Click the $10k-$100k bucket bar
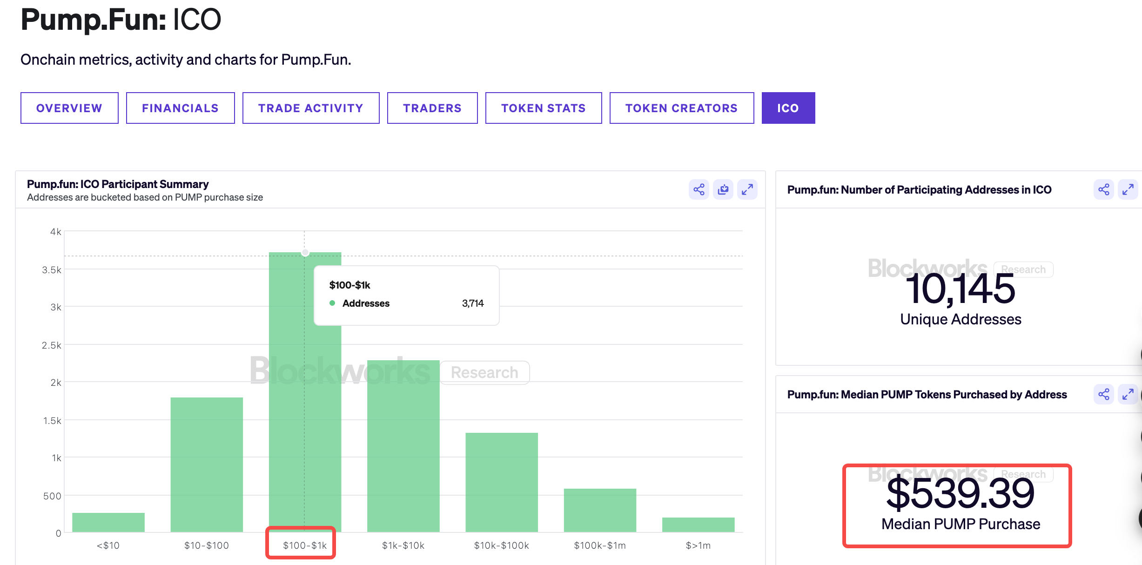 coord(502,482)
